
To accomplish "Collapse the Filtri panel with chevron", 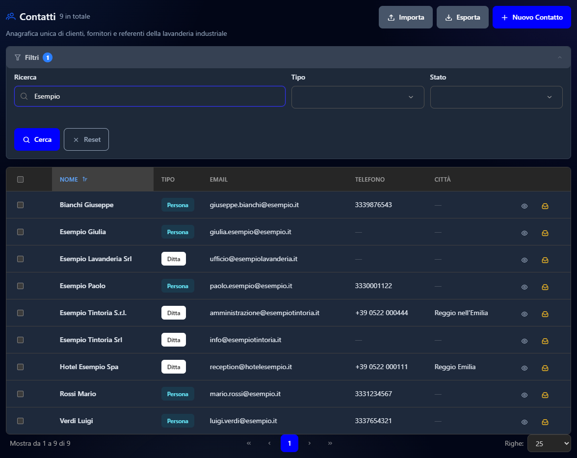I will [x=560, y=57].
